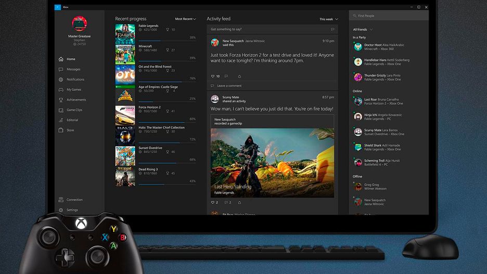This screenshot has width=487, height=274.
Task: Select the Game Clips menu label
Action: [x=74, y=110]
